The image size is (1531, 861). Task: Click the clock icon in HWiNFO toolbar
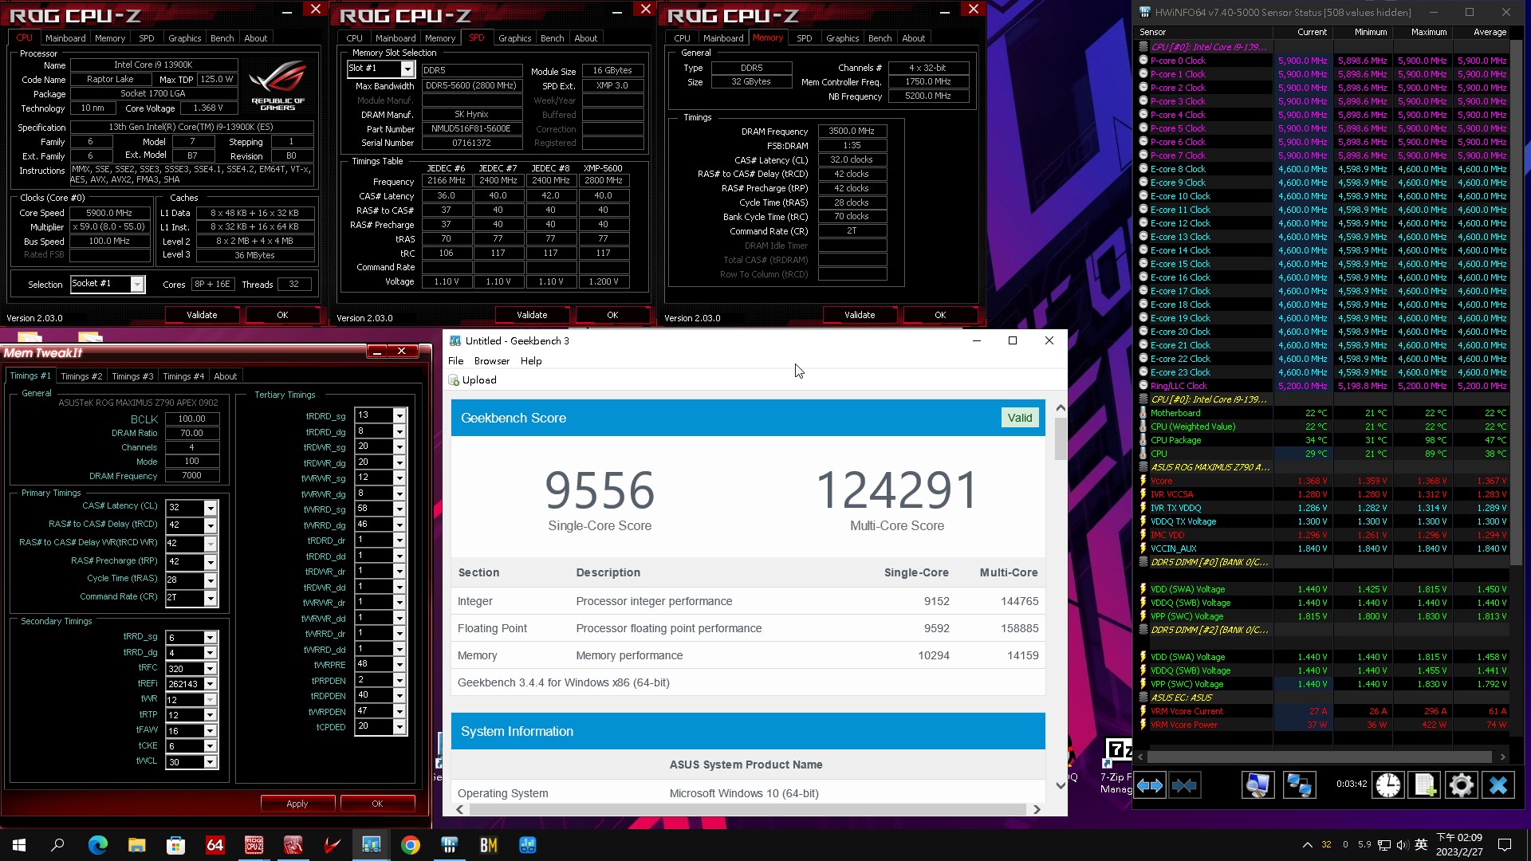pyautogui.click(x=1387, y=785)
